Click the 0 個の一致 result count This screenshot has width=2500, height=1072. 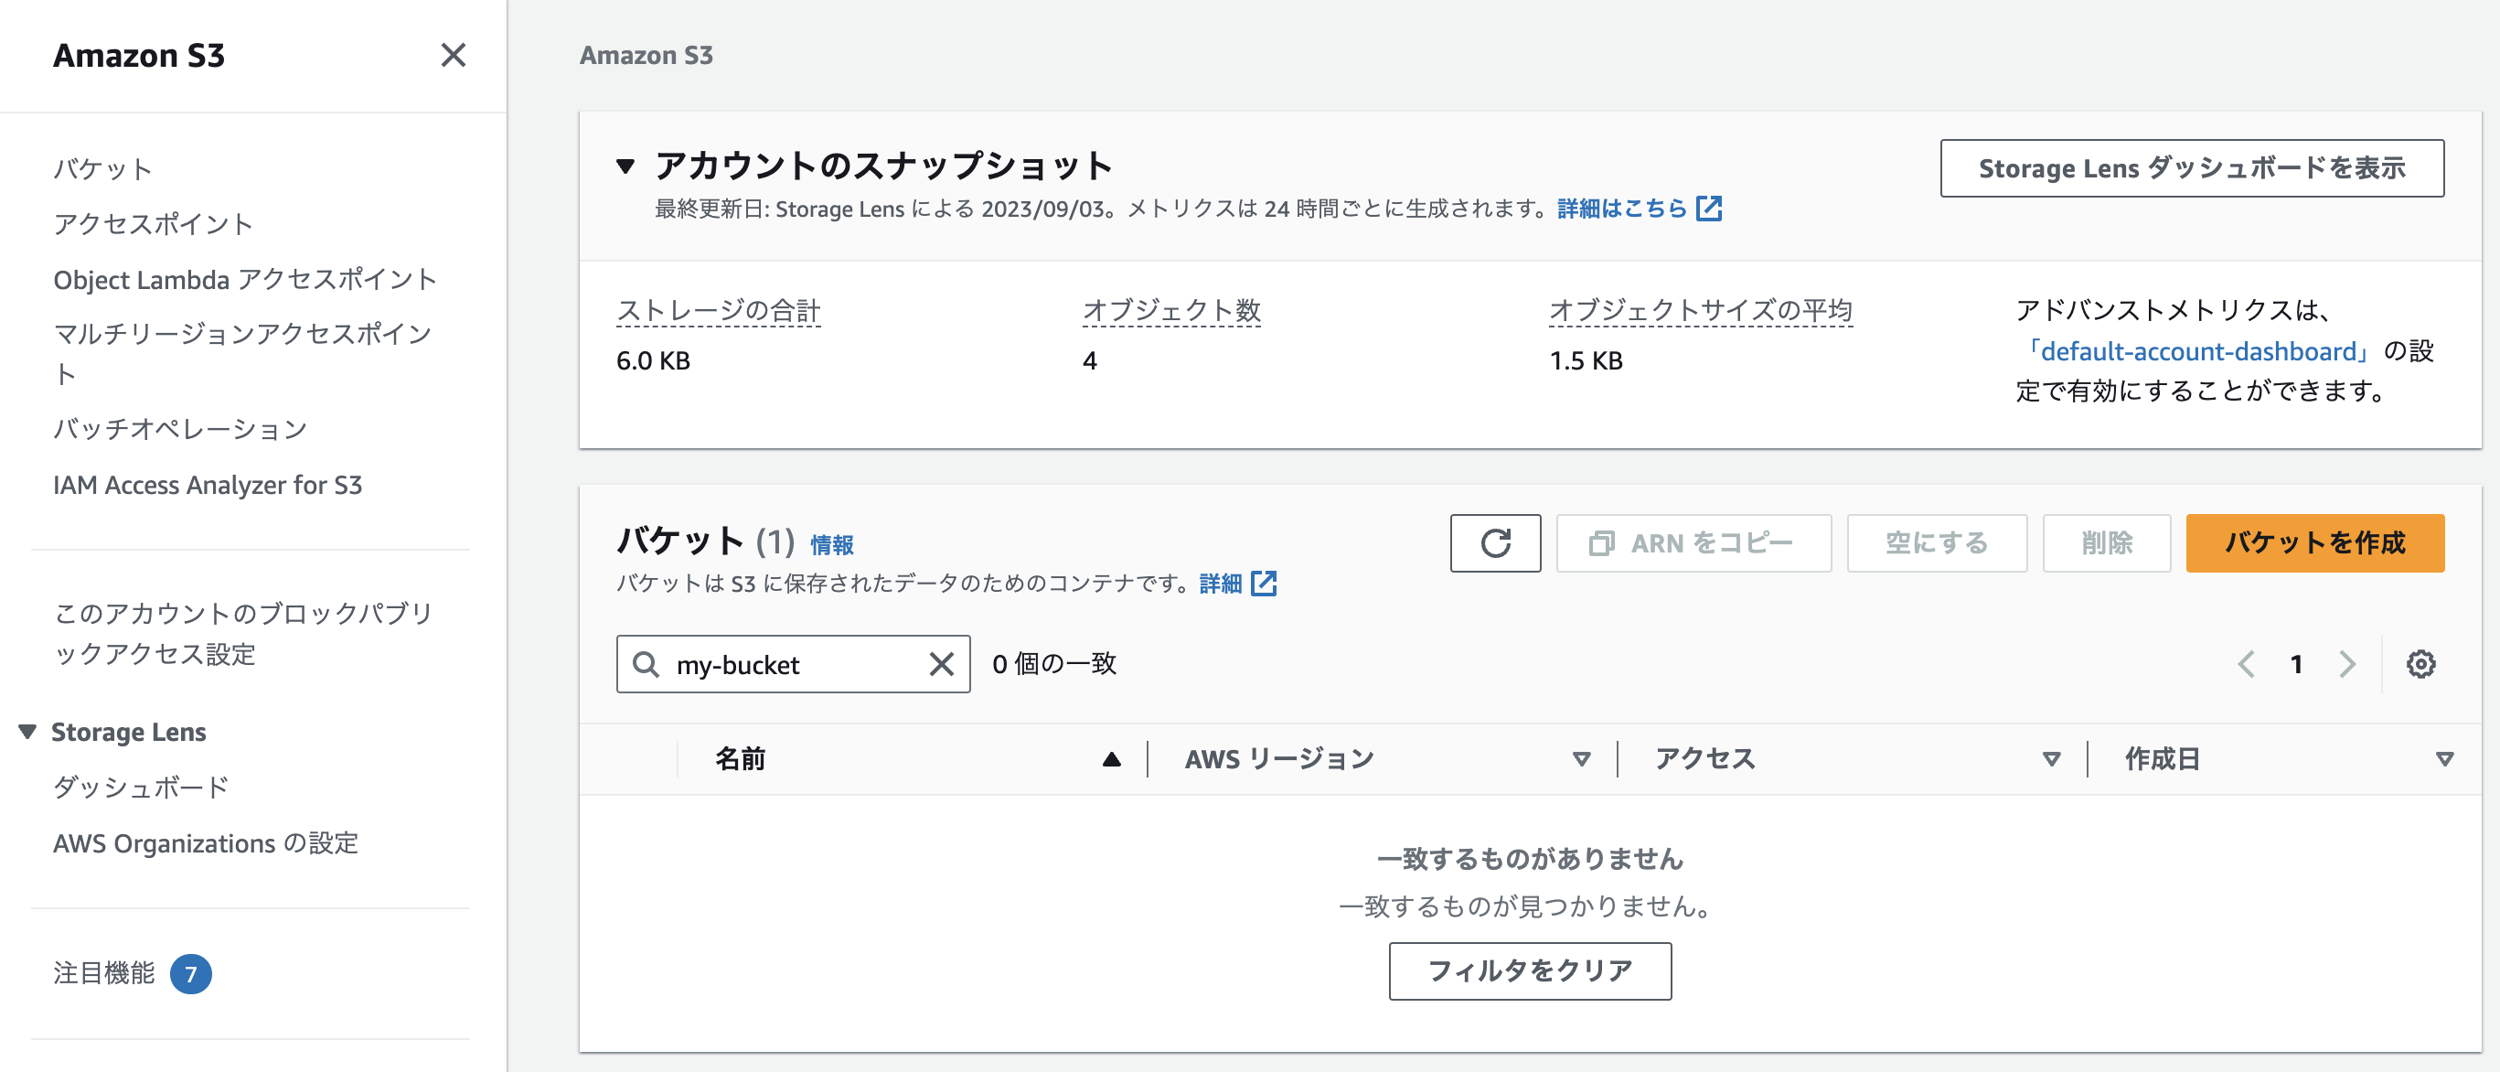[1054, 664]
